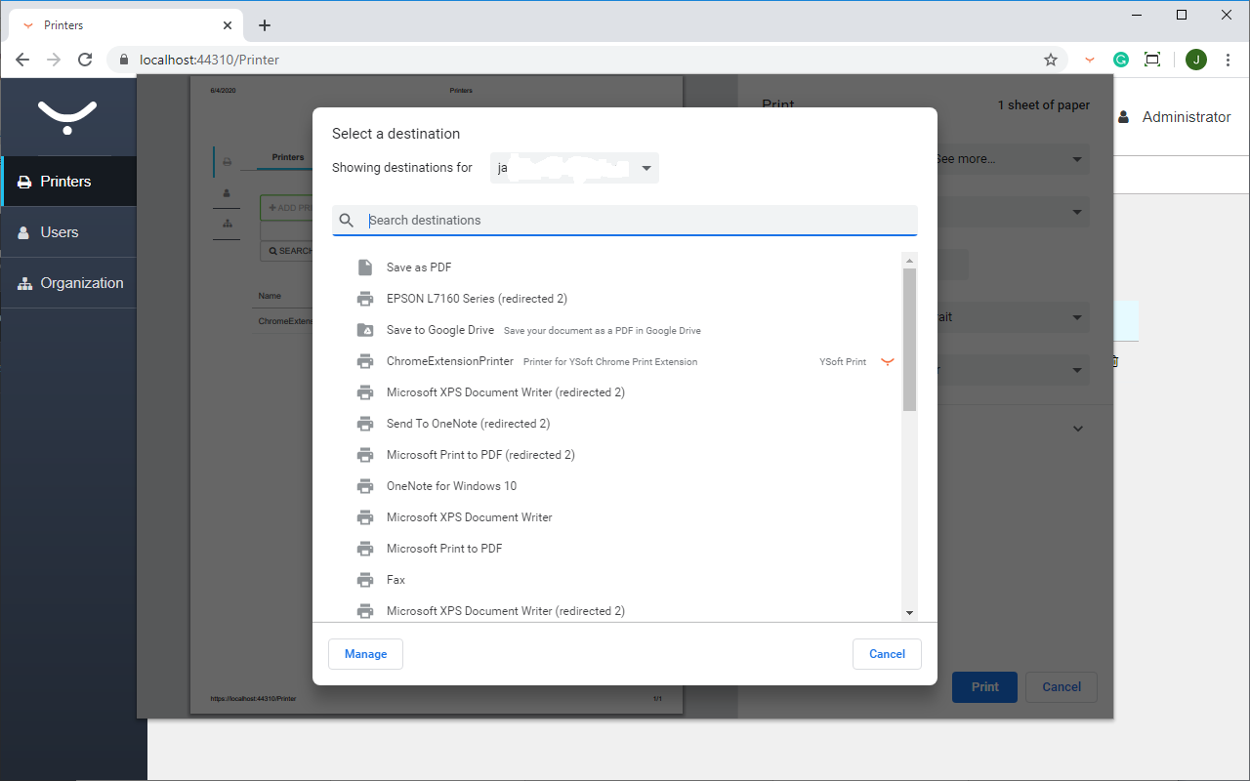
Task: Open the Chrome three-dot menu
Action: [1228, 59]
